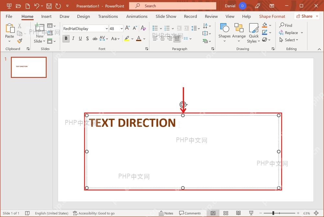Toggle Underline formatting
This screenshot has width=324, height=217.
[80, 38]
